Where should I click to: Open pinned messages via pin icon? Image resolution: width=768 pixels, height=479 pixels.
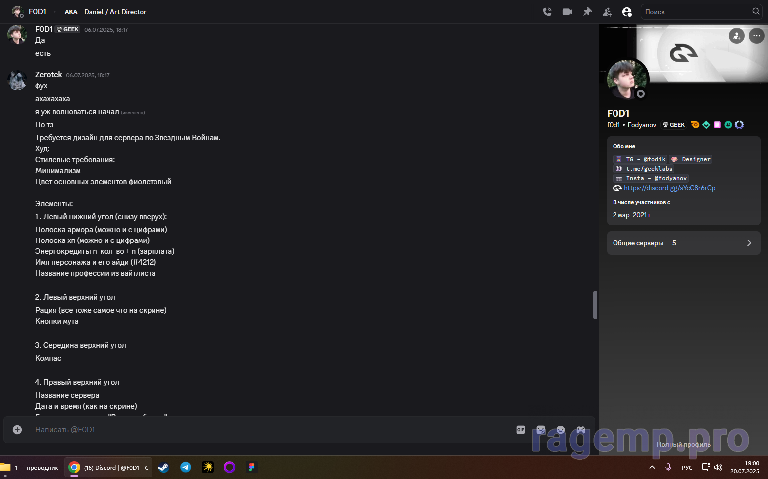(587, 12)
